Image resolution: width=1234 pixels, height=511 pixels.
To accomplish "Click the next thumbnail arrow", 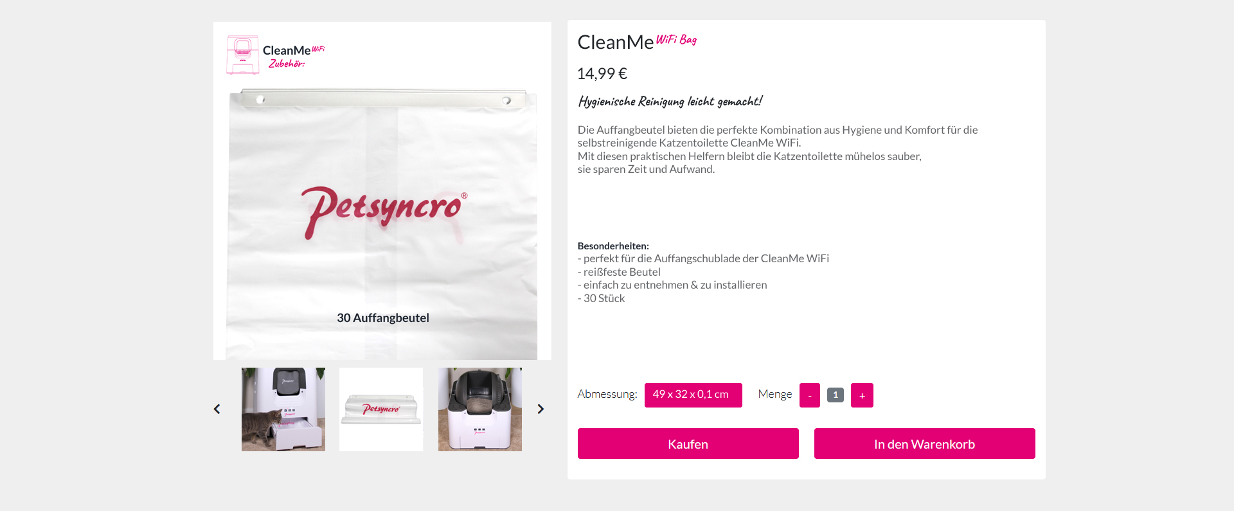I will click(x=541, y=409).
